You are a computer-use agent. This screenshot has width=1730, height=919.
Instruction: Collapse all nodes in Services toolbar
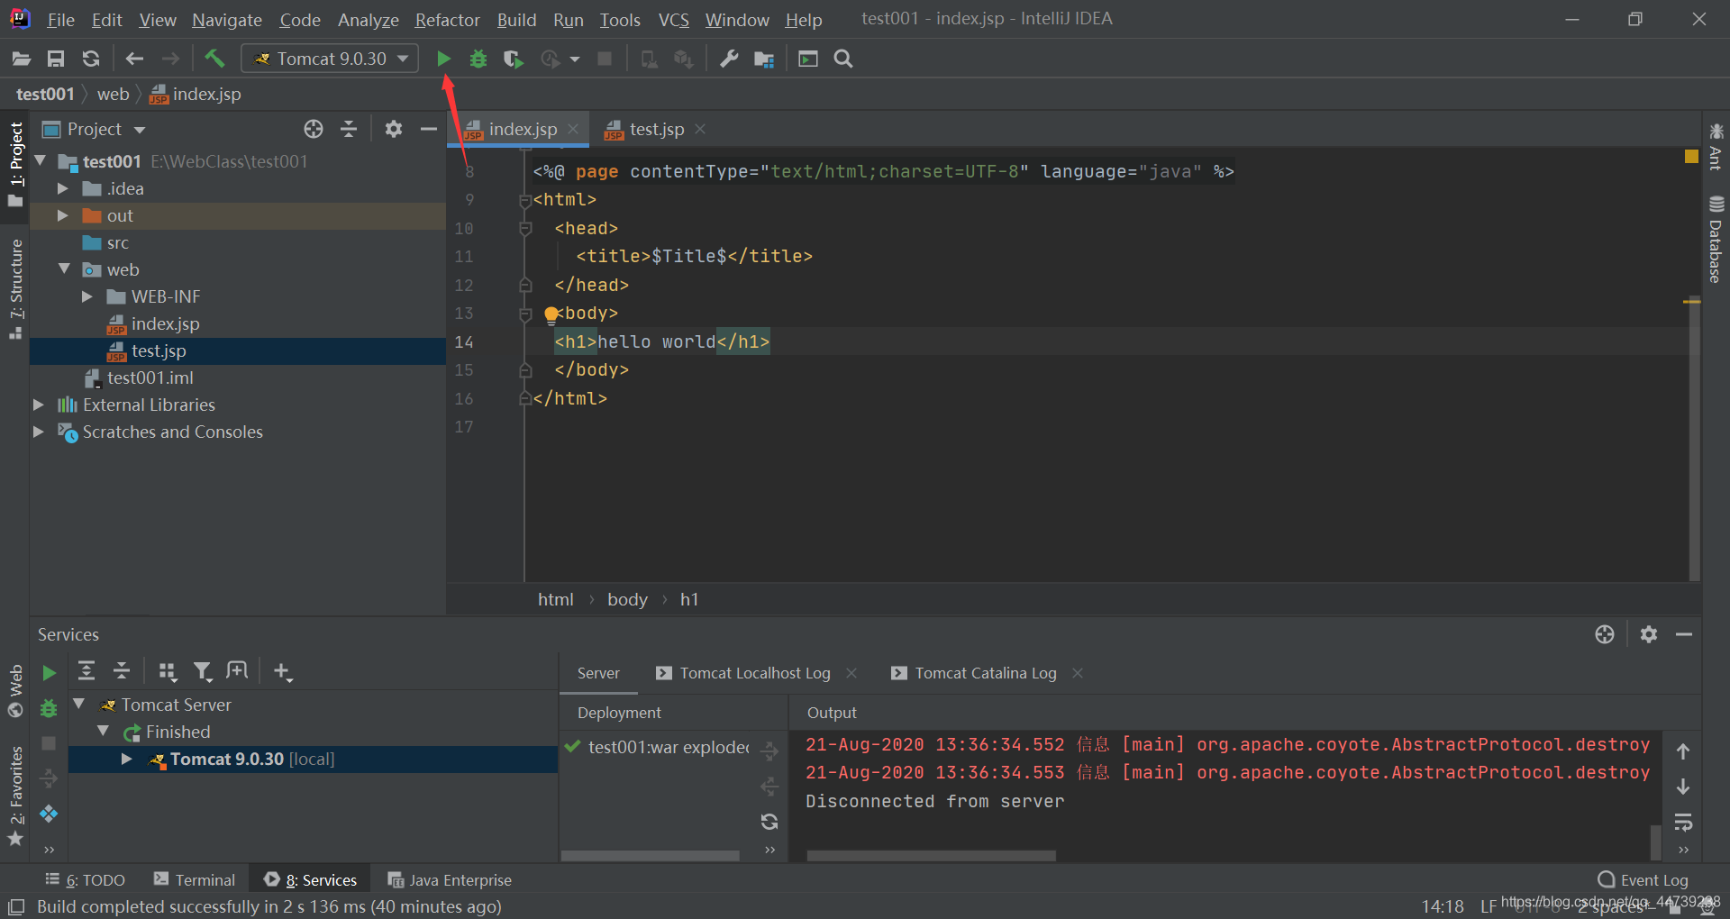coord(122,670)
